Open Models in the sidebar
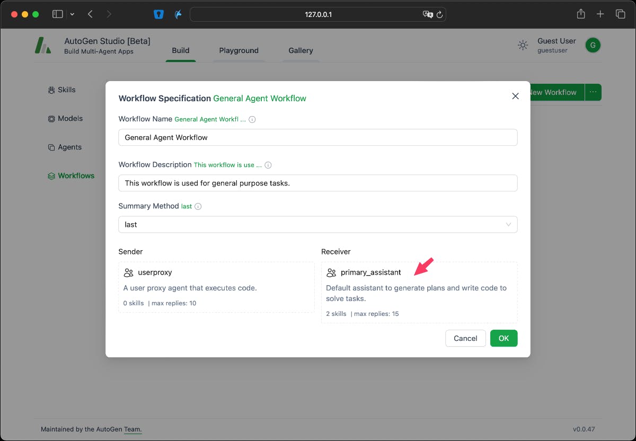 pyautogui.click(x=70, y=119)
